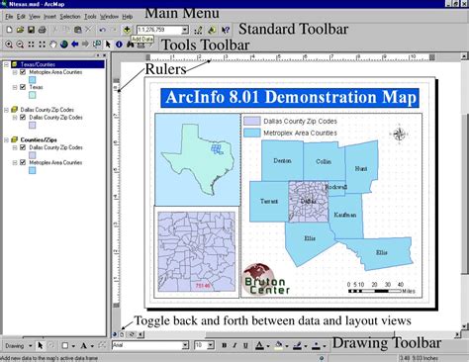Viewport: 469px width, 362px height.
Task: Click the New Text 'A' tool
Action: (x=84, y=345)
